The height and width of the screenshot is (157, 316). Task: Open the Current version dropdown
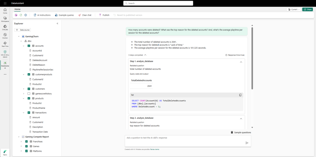[294, 10]
